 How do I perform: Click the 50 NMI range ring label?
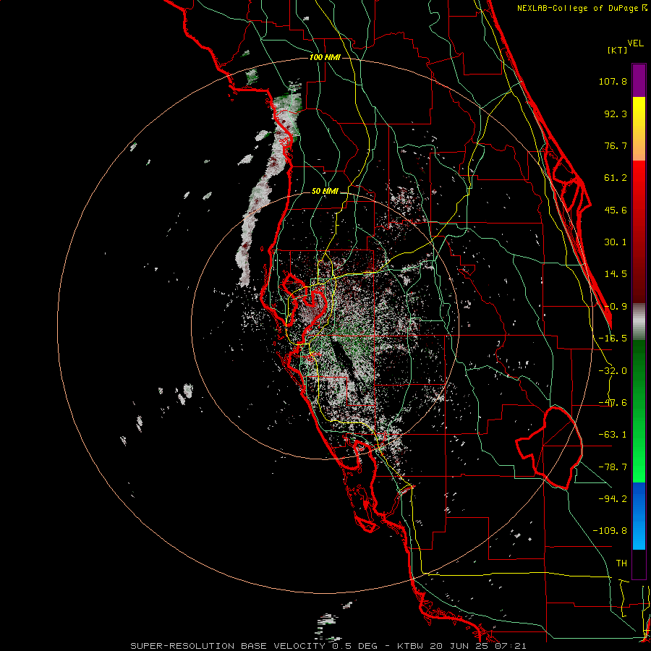pyautogui.click(x=325, y=192)
